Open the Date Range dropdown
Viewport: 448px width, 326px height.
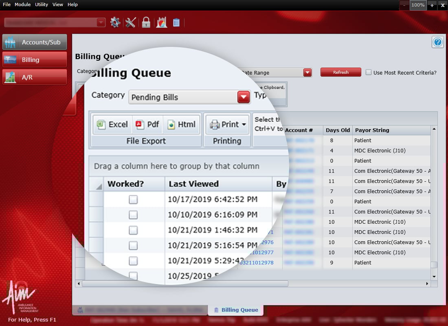click(307, 72)
